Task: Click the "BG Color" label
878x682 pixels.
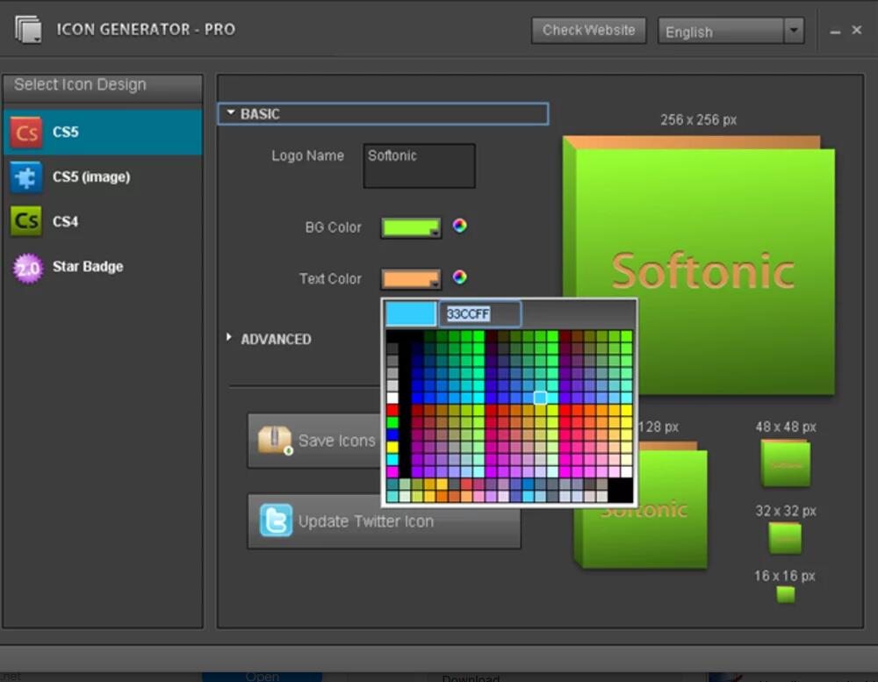Action: coord(333,227)
